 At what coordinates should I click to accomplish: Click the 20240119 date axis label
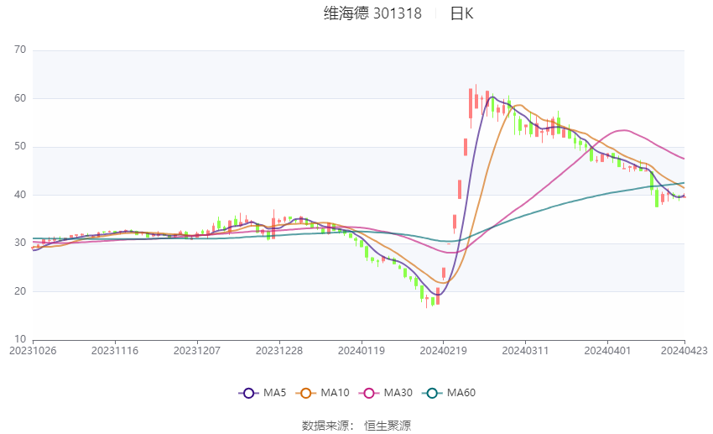362,351
